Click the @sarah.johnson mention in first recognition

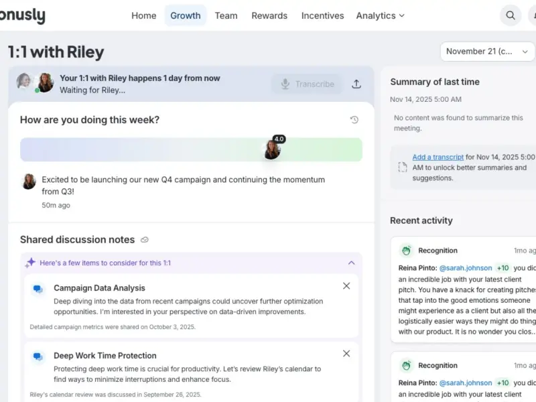(466, 268)
